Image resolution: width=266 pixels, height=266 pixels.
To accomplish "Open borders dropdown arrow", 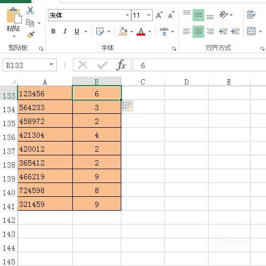I will (x=109, y=31).
